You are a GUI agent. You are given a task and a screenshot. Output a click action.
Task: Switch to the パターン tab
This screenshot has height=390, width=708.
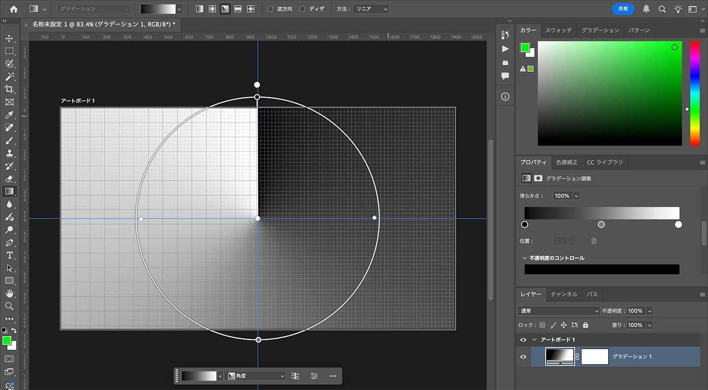coord(639,30)
